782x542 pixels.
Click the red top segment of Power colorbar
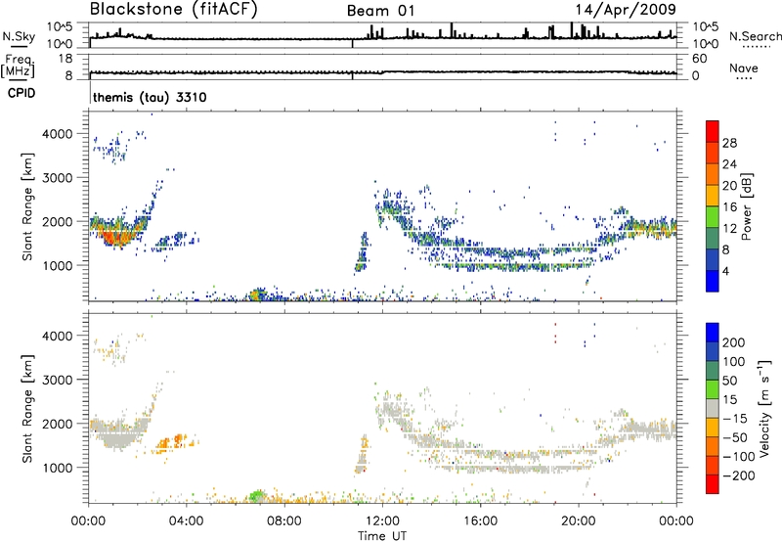(x=713, y=131)
